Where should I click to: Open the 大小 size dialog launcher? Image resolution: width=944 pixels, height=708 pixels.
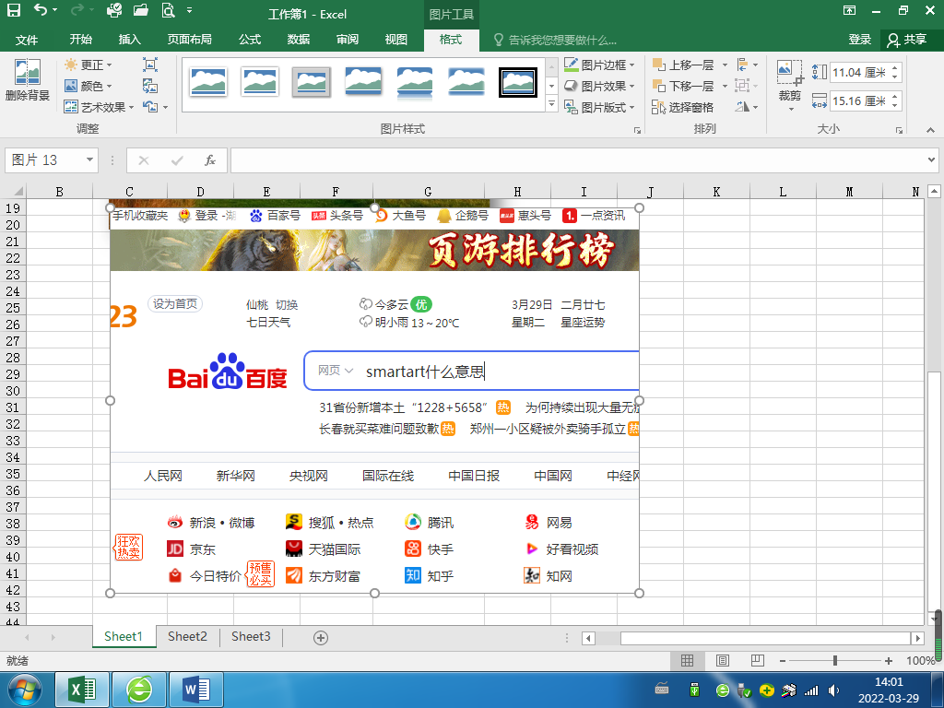(899, 129)
